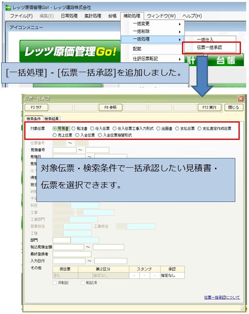
Task: Click the 台帳 green icon button
Action: (x=226, y=60)
